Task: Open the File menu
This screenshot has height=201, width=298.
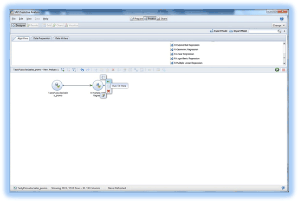Action: point(14,19)
